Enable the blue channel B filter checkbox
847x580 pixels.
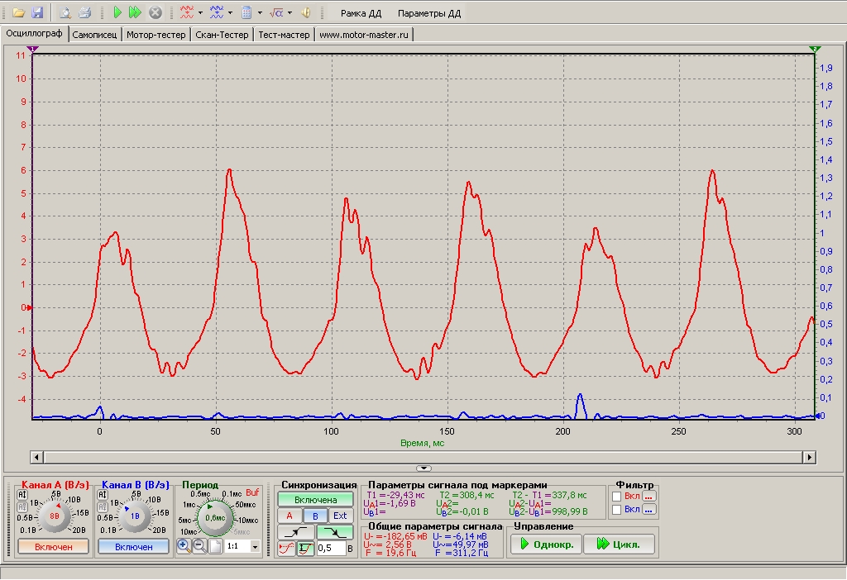tap(616, 510)
